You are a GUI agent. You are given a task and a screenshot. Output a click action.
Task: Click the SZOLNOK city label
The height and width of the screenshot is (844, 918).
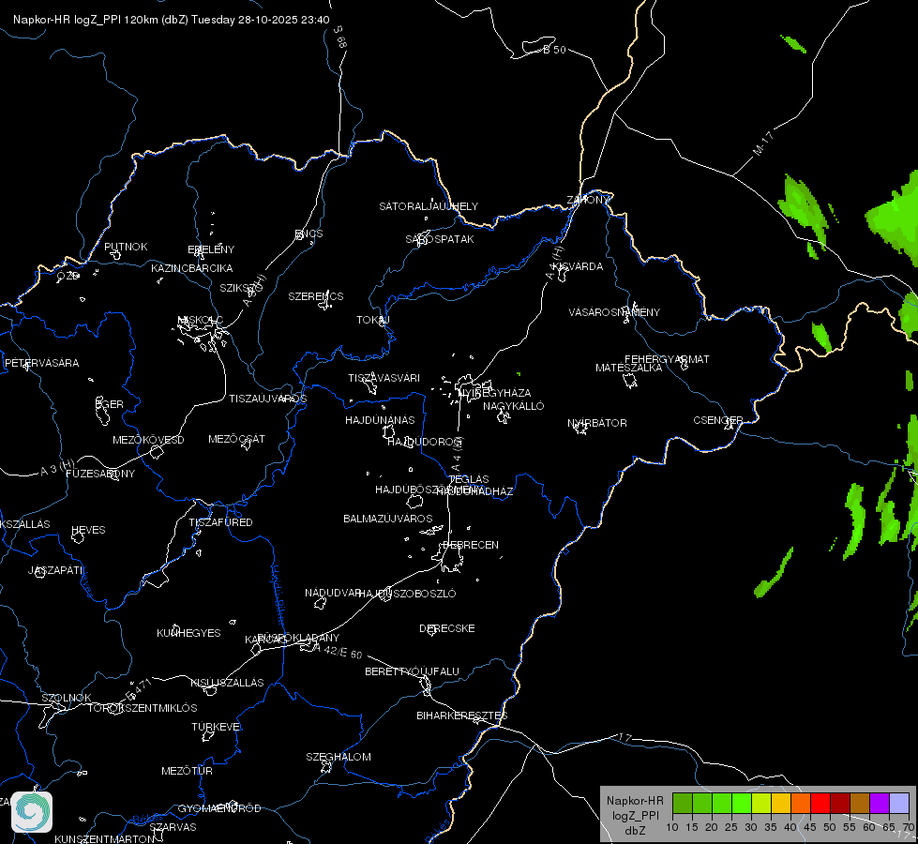pos(67,698)
